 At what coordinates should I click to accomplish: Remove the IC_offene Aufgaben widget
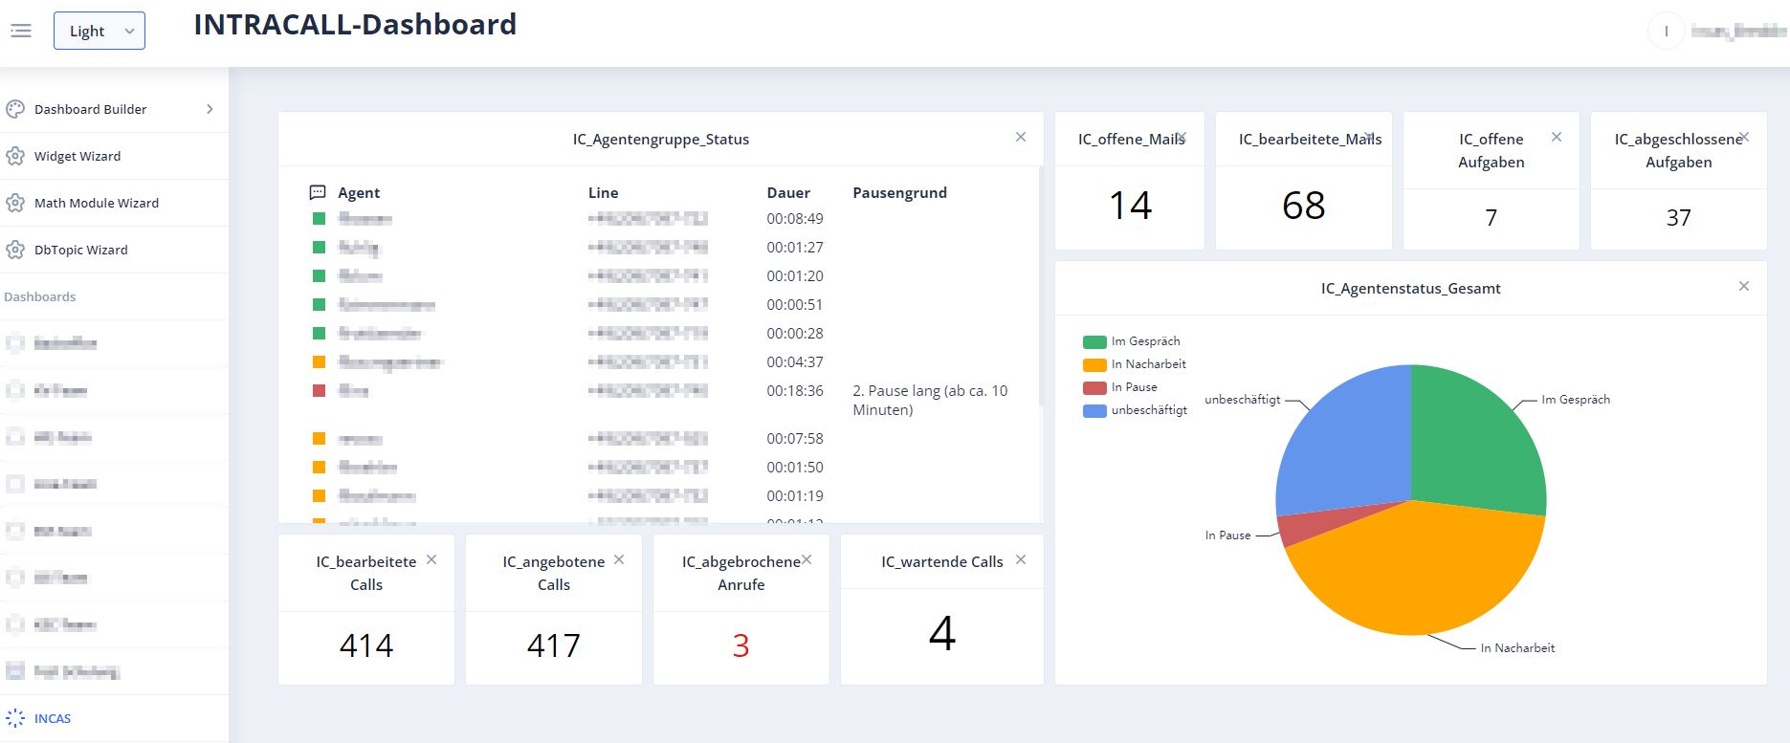(x=1557, y=137)
